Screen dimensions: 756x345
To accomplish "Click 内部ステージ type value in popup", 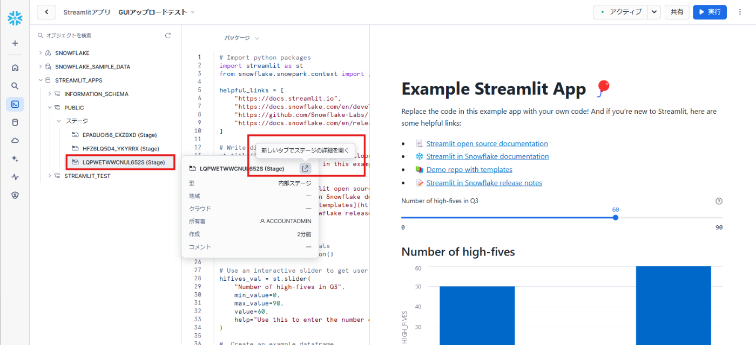I will click(x=295, y=183).
